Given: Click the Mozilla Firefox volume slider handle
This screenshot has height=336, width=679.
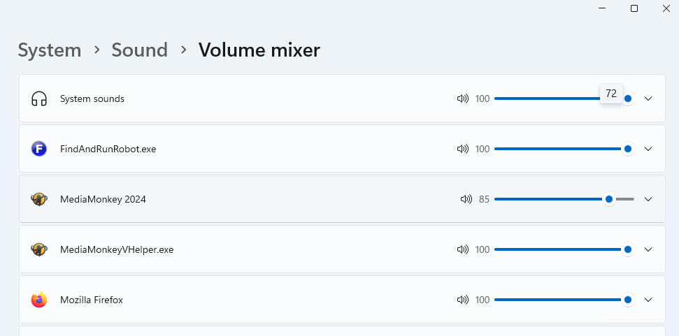Looking at the screenshot, I should [628, 300].
